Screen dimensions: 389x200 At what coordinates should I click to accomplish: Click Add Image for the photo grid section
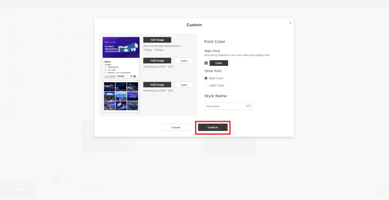[157, 85]
